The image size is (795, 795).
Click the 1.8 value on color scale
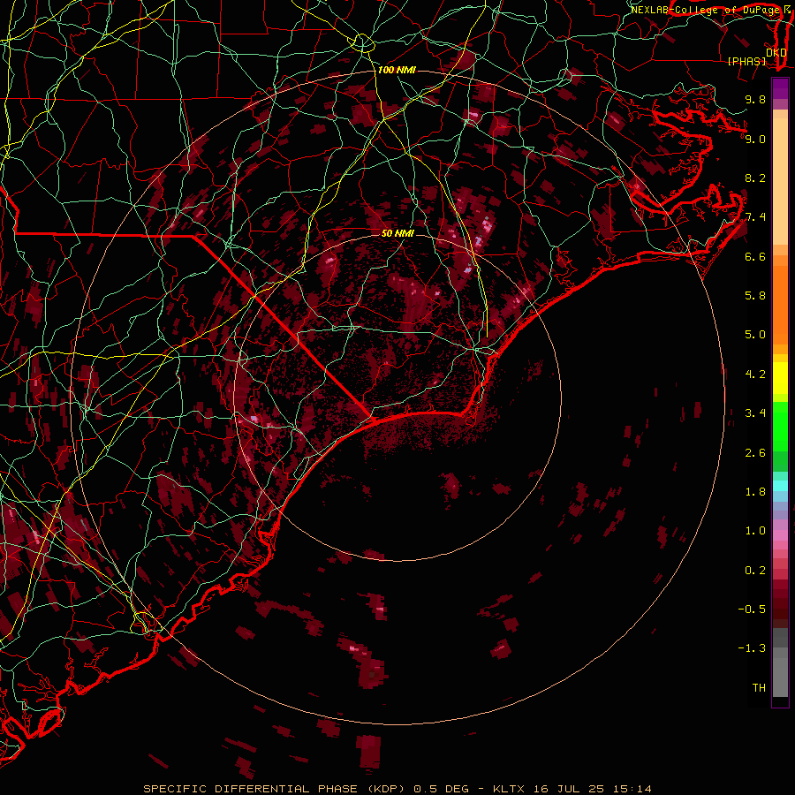tap(755, 492)
